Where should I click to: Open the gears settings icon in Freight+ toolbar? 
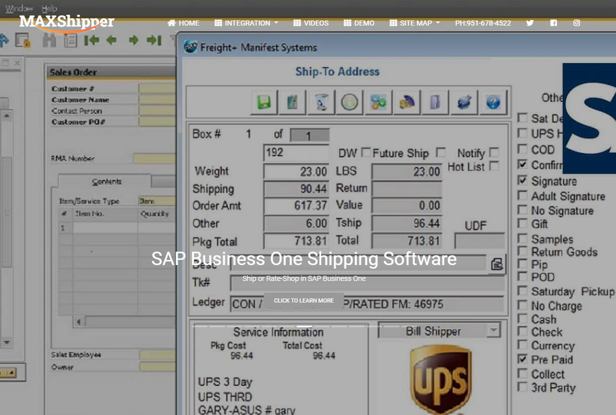[378, 102]
